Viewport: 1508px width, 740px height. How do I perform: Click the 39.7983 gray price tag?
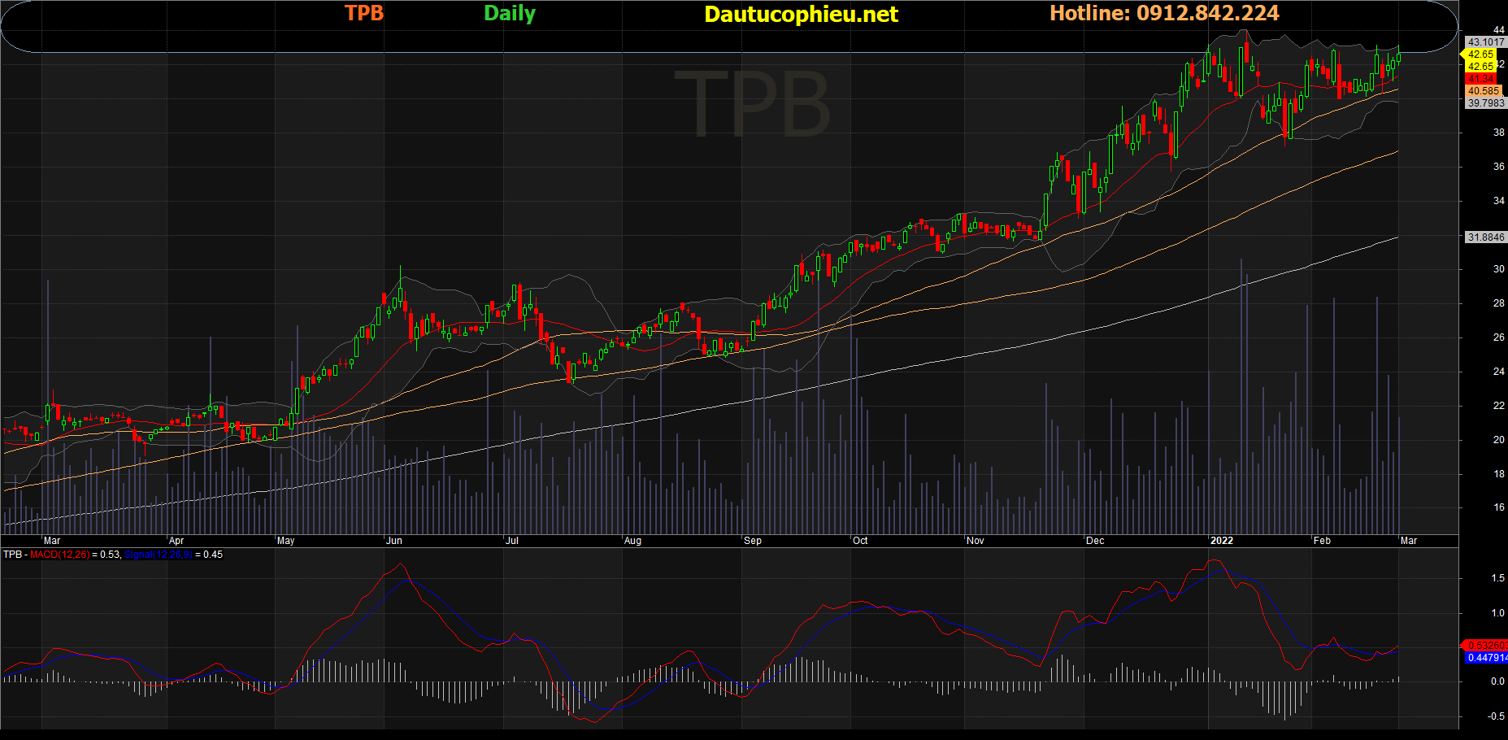point(1485,103)
